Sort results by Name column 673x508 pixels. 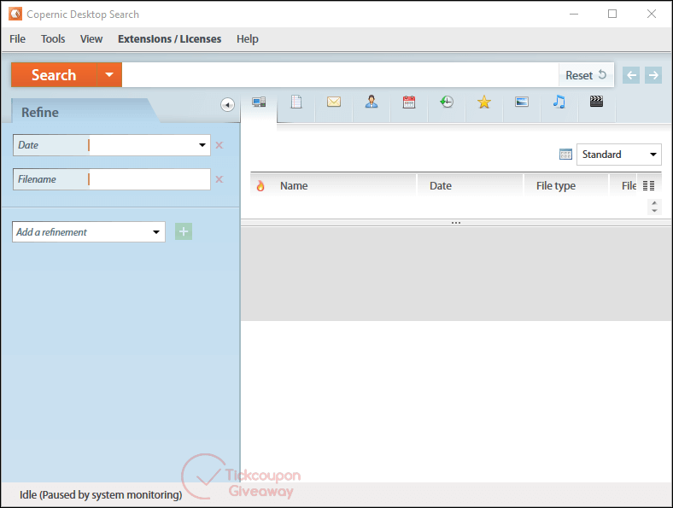tap(294, 186)
